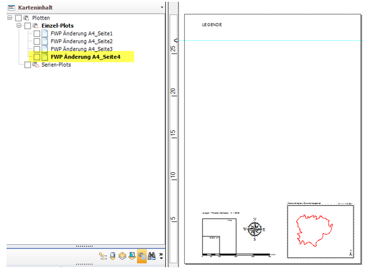The image size is (367, 269).
Task: Enable checkbox for FWP Änderung A4_Seite1
Action: pyautogui.click(x=37, y=34)
